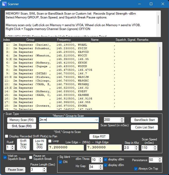Click the Low Edge frequency field
The height and width of the screenshot is (175, 169).
[x=66, y=148]
